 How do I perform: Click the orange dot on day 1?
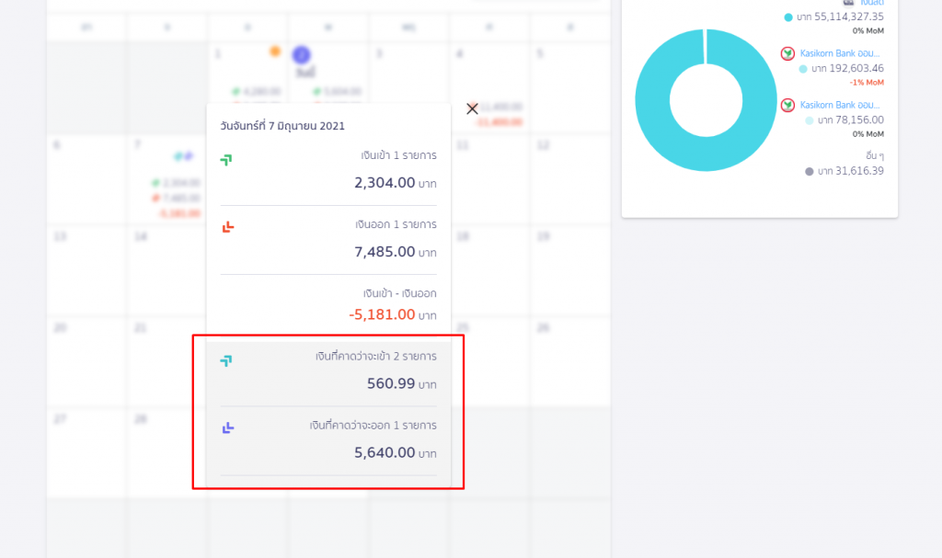click(x=274, y=51)
